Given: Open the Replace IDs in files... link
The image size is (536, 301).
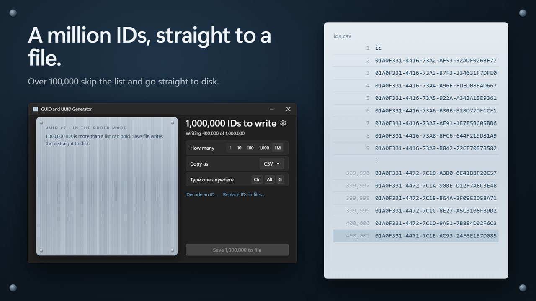Looking at the screenshot, I should click(x=244, y=194).
